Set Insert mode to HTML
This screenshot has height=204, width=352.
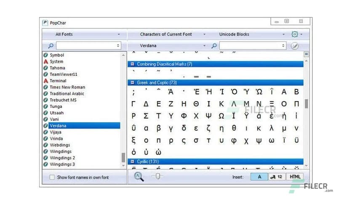(x=295, y=177)
